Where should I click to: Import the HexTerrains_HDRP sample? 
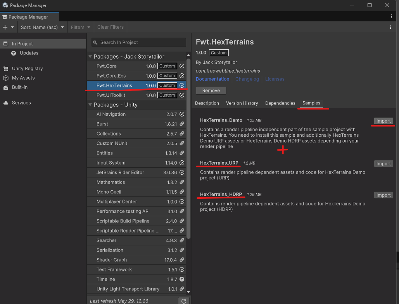click(x=383, y=195)
